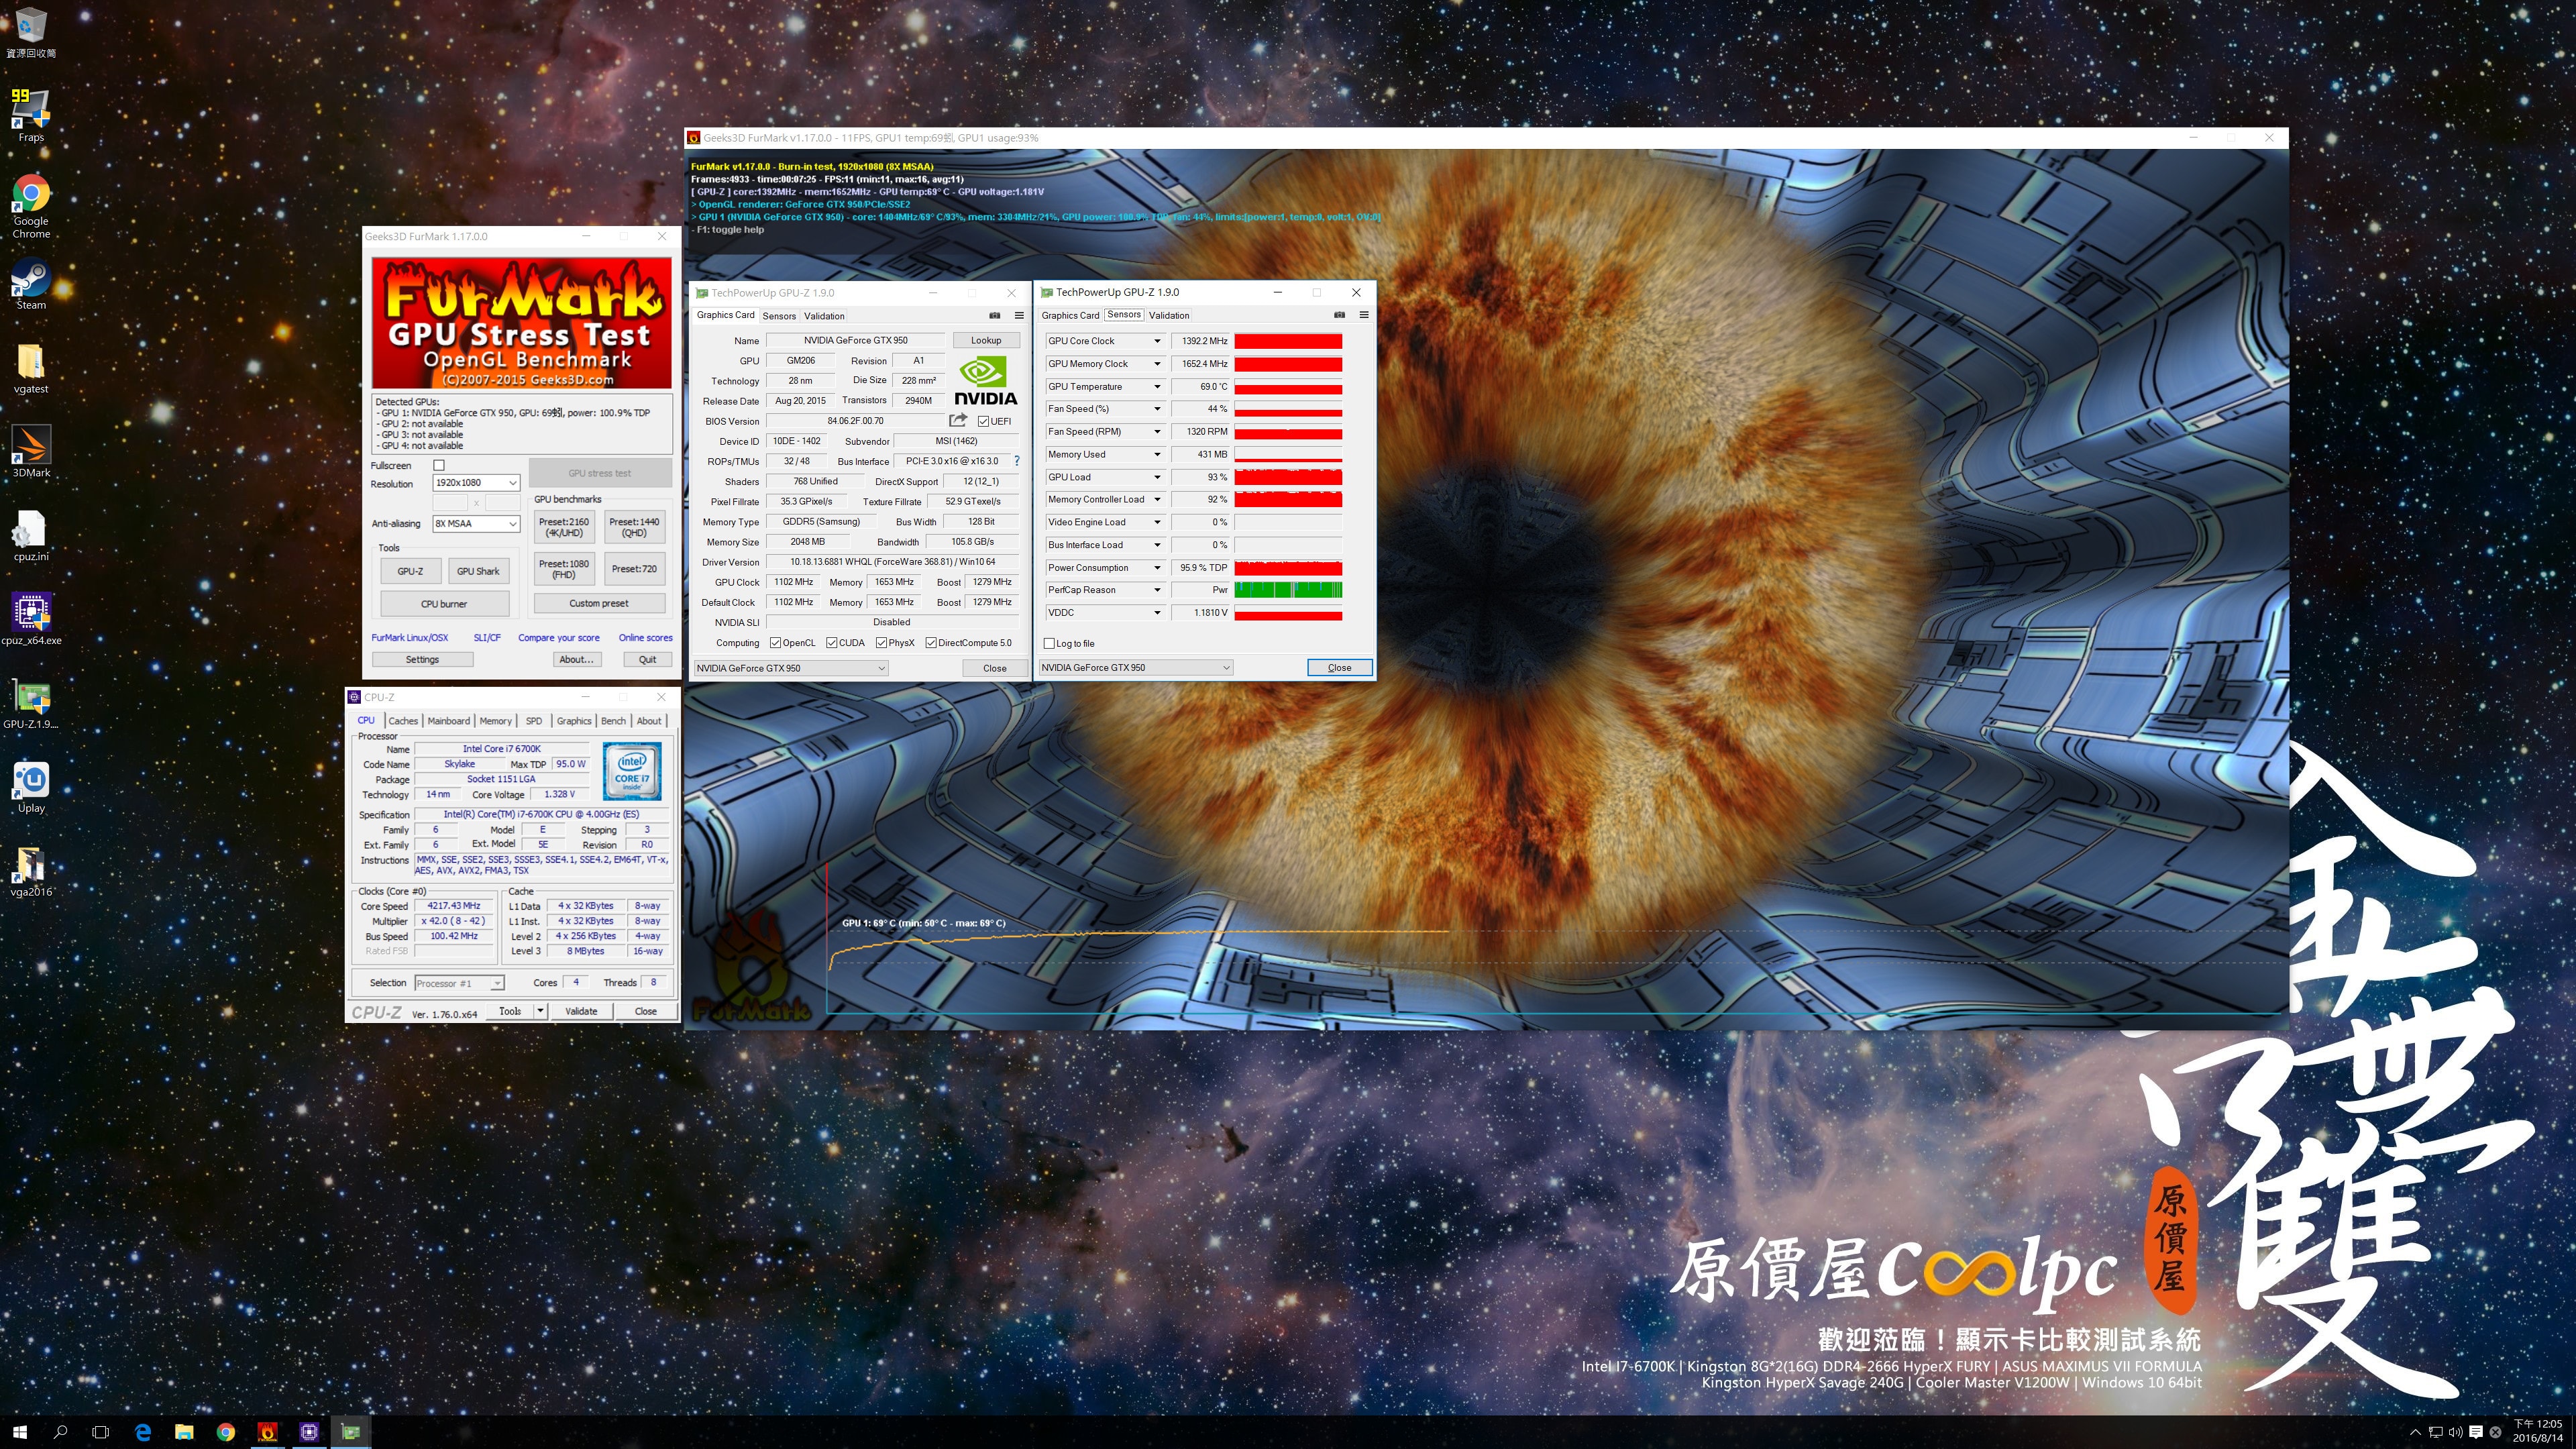Open GPU selector dropdown in GPU-Z Graphics Card window
Image resolution: width=2576 pixels, height=1449 pixels.
pos(791,668)
